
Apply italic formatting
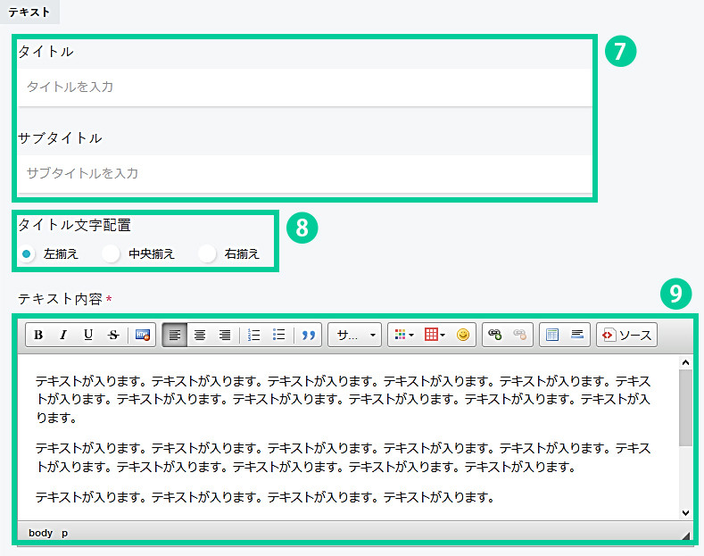63,335
